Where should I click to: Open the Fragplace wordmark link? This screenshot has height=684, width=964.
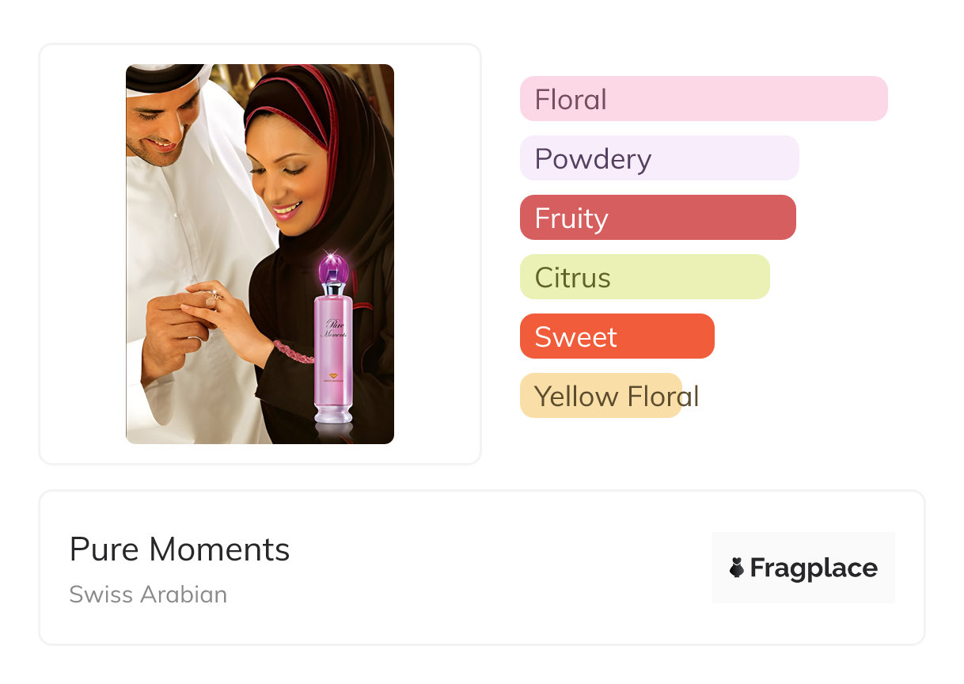(814, 568)
